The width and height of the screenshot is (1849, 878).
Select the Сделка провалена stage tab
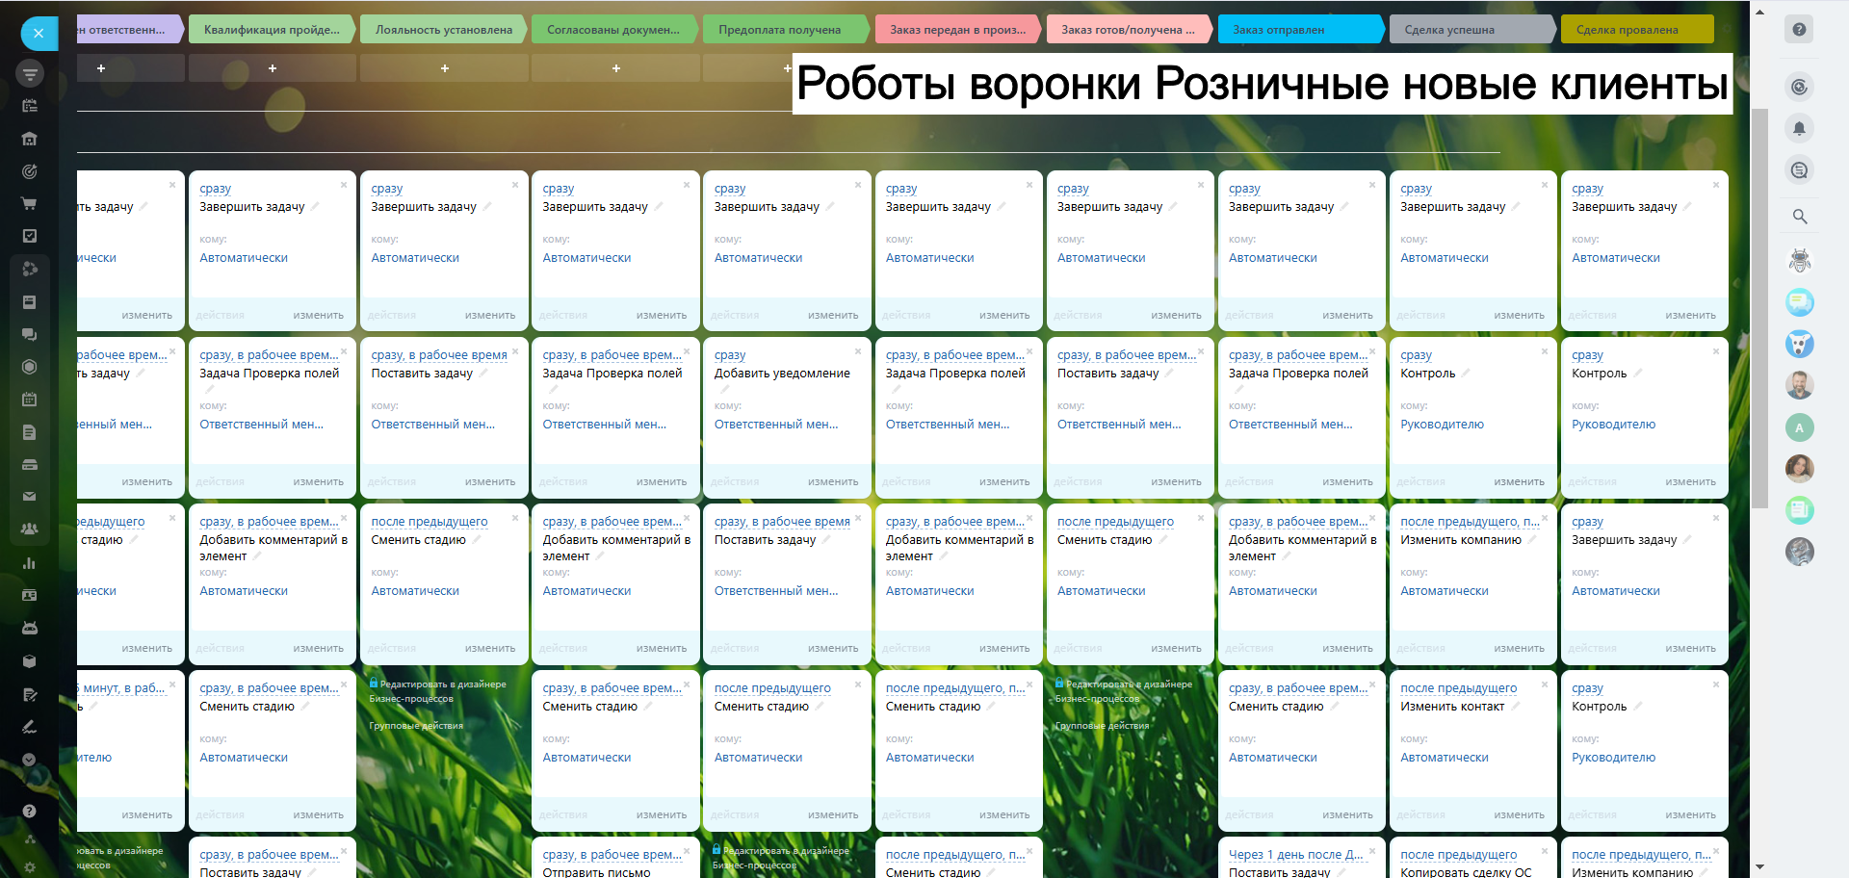pos(1637,30)
